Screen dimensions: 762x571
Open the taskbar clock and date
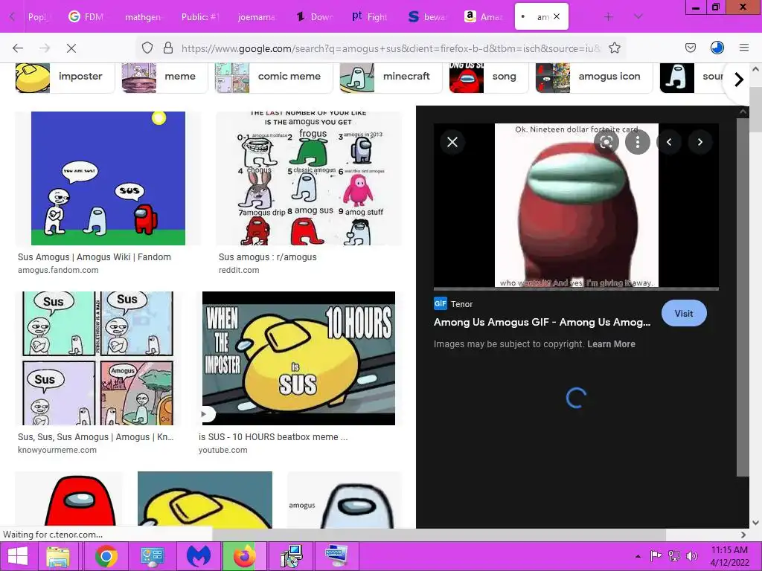[729, 556]
